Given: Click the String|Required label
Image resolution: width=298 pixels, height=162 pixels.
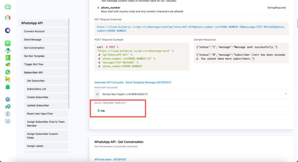Looking at the screenshot, I should pyautogui.click(x=276, y=8).
